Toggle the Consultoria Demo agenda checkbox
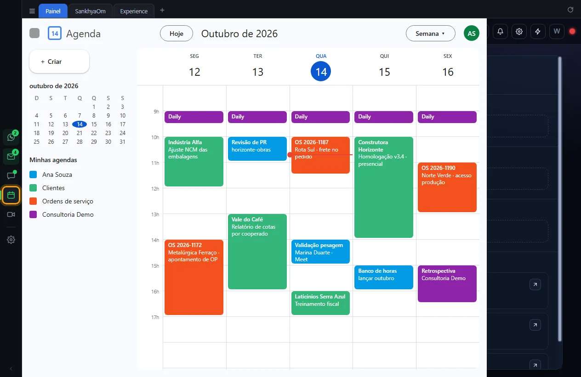 (x=33, y=214)
